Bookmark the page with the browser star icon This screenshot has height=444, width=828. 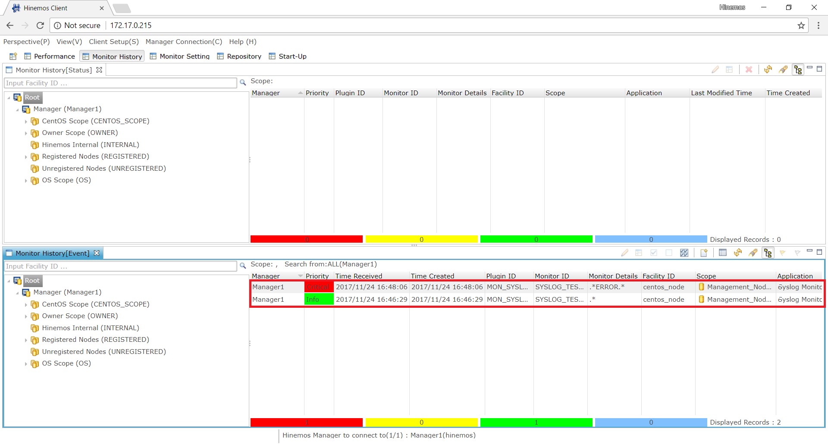(801, 25)
